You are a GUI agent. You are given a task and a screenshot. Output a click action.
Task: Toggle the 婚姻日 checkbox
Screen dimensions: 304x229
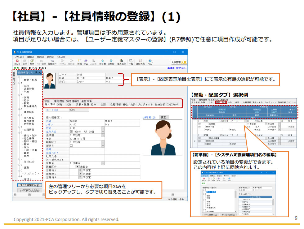click(x=71, y=145)
